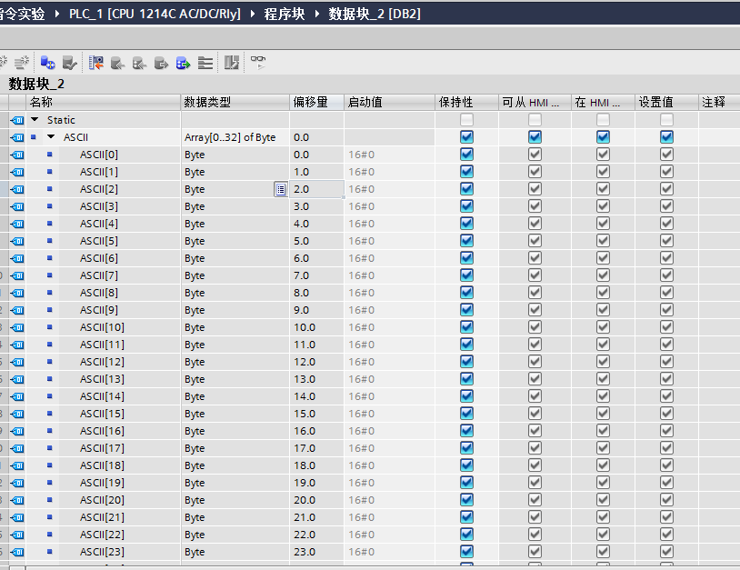The height and width of the screenshot is (570, 740).
Task: Select 数据块_2 [DB2] breadcrumb item
Action: point(375,14)
